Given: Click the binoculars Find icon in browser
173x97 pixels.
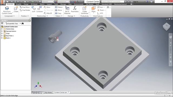Looking at the screenshot, I should [x=23, y=23].
